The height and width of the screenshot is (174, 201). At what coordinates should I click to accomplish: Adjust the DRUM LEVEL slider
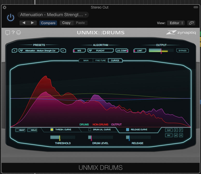(x=101, y=137)
